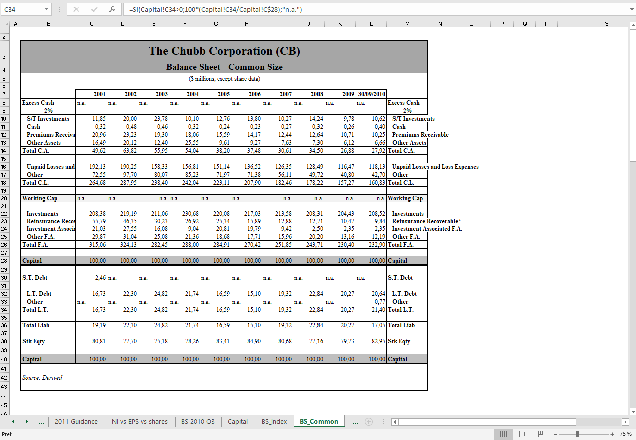Click the zoom slider handle
636x440 pixels.
pos(578,434)
